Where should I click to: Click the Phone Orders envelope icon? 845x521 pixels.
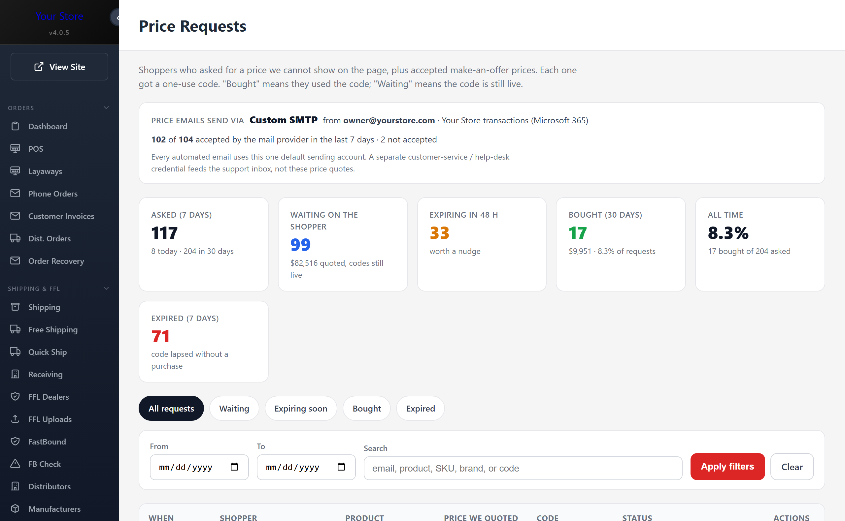(x=15, y=194)
